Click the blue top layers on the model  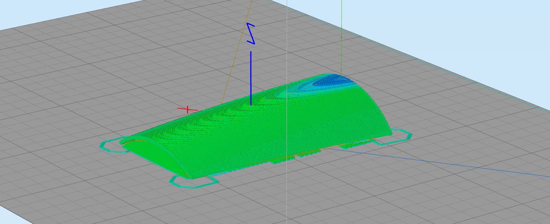coord(334,81)
